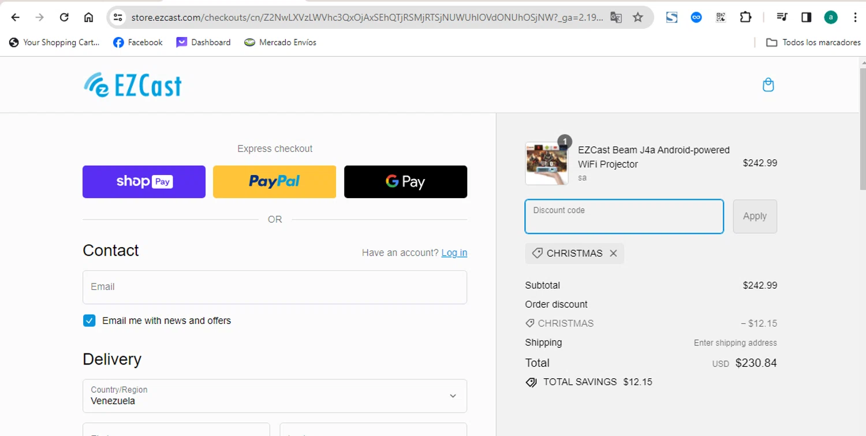
Task: Click the translate page icon
Action: click(616, 17)
